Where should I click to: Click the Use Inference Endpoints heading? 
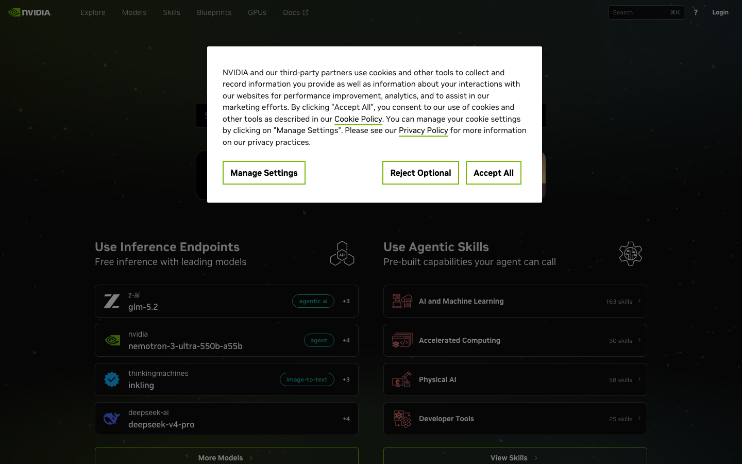click(167, 247)
